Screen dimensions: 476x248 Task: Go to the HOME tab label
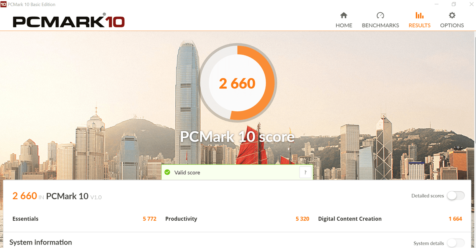tap(344, 25)
